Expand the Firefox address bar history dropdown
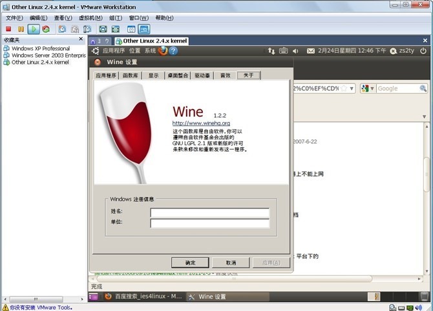Image resolution: width=433 pixels, height=311 pixels. pyautogui.click(x=352, y=88)
